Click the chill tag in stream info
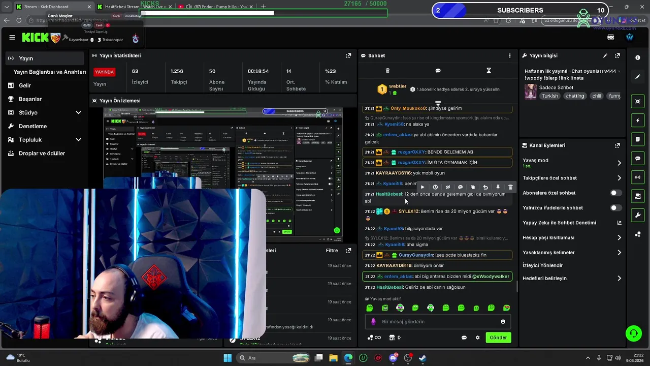The image size is (650, 366). (597, 96)
